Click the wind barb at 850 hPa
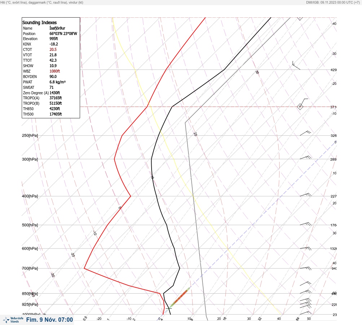362x325 pixels. (x=305, y=292)
